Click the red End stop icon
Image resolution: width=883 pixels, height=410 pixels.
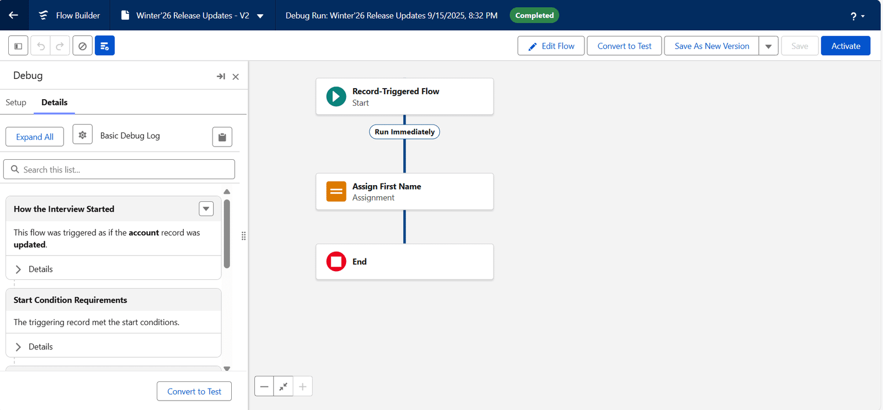tap(336, 262)
